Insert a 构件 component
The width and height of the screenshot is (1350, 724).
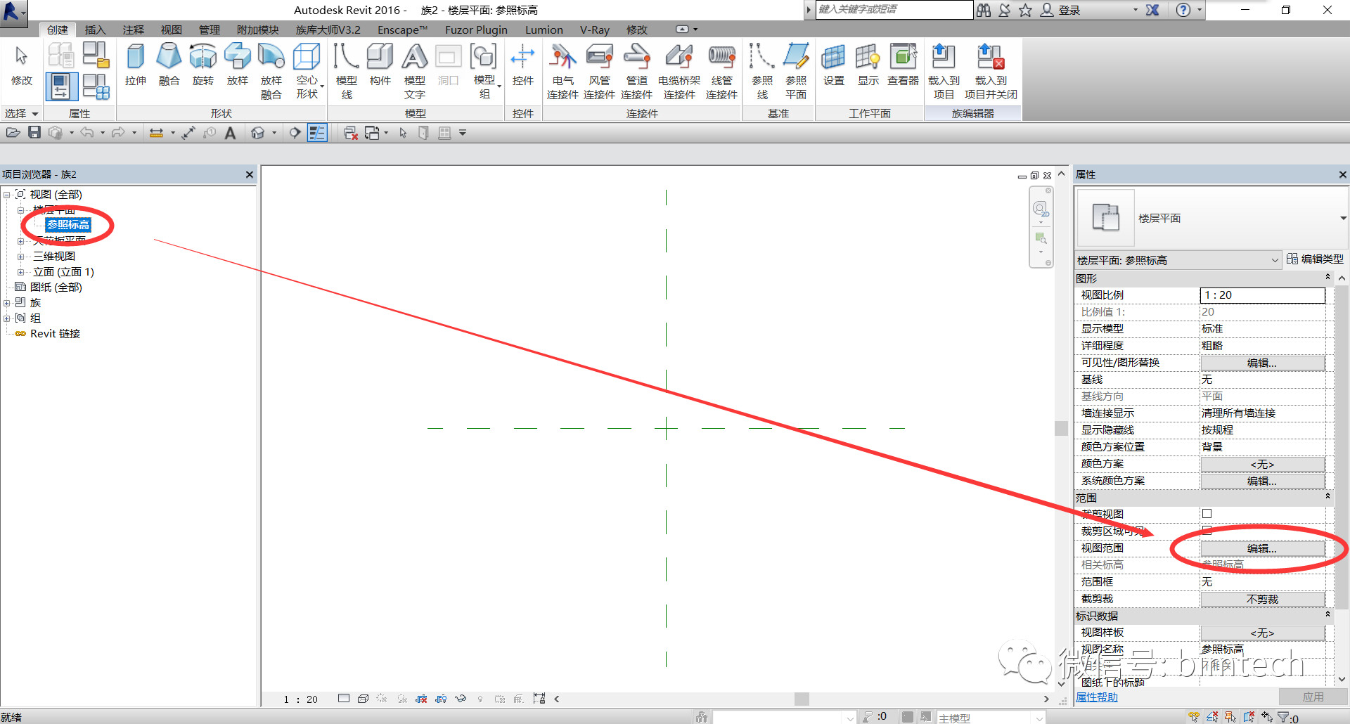(380, 65)
